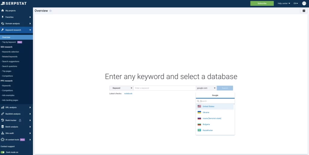Expand the Domain analysis submenu arrow
This screenshot has height=155, width=309.
click(x=30, y=23)
